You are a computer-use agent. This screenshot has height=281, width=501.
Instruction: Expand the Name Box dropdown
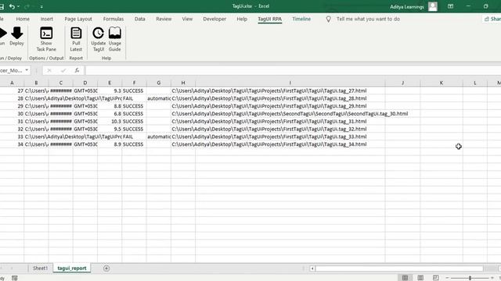27,70
